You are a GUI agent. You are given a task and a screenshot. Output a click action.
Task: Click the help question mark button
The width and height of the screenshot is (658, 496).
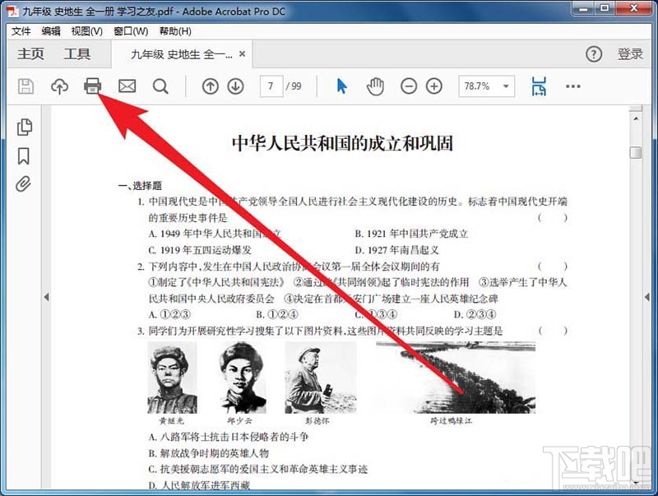pos(594,53)
